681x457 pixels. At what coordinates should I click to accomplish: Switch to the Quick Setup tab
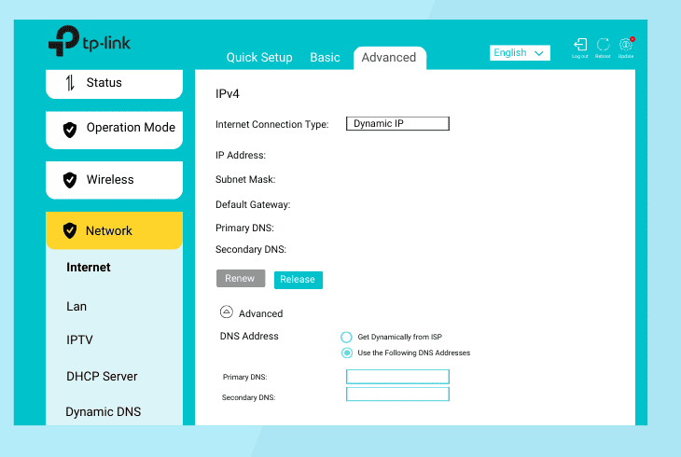259,57
